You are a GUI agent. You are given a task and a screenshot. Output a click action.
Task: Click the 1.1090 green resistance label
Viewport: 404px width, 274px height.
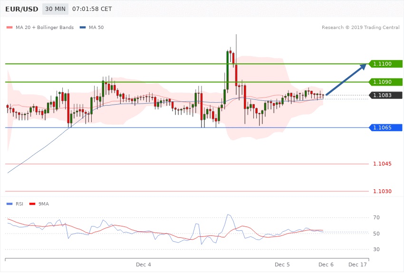pos(385,82)
